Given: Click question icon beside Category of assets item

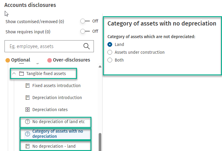Looking at the screenshot, I should point(27,134).
